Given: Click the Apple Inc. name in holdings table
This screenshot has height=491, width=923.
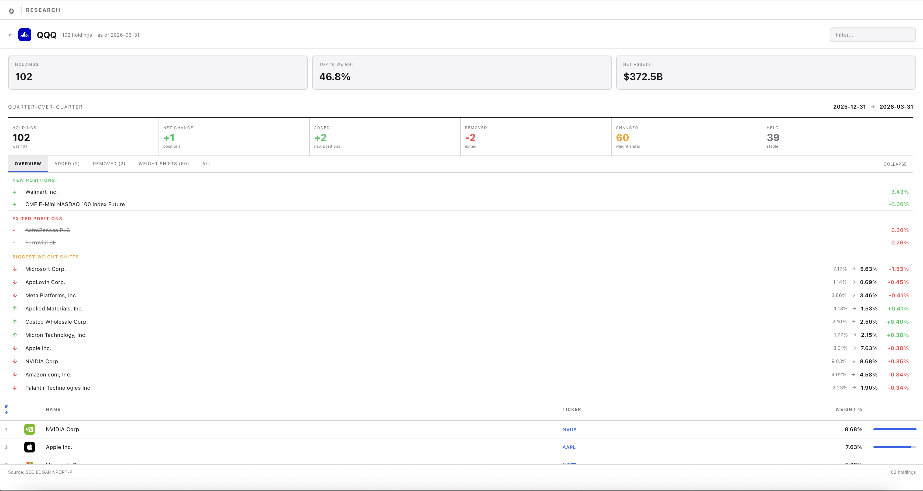Looking at the screenshot, I should (x=59, y=447).
